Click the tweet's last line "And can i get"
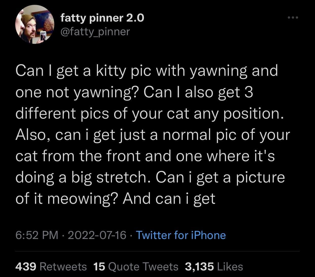Image resolution: width=315 pixels, height=277 pixels. click(169, 199)
